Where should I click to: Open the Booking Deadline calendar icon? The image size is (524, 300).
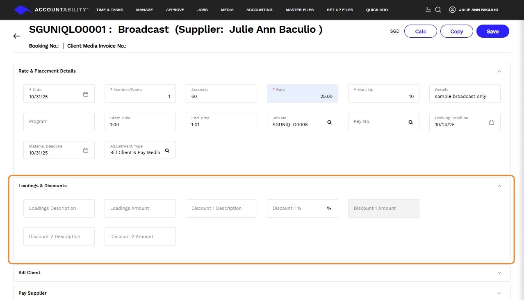coord(492,123)
